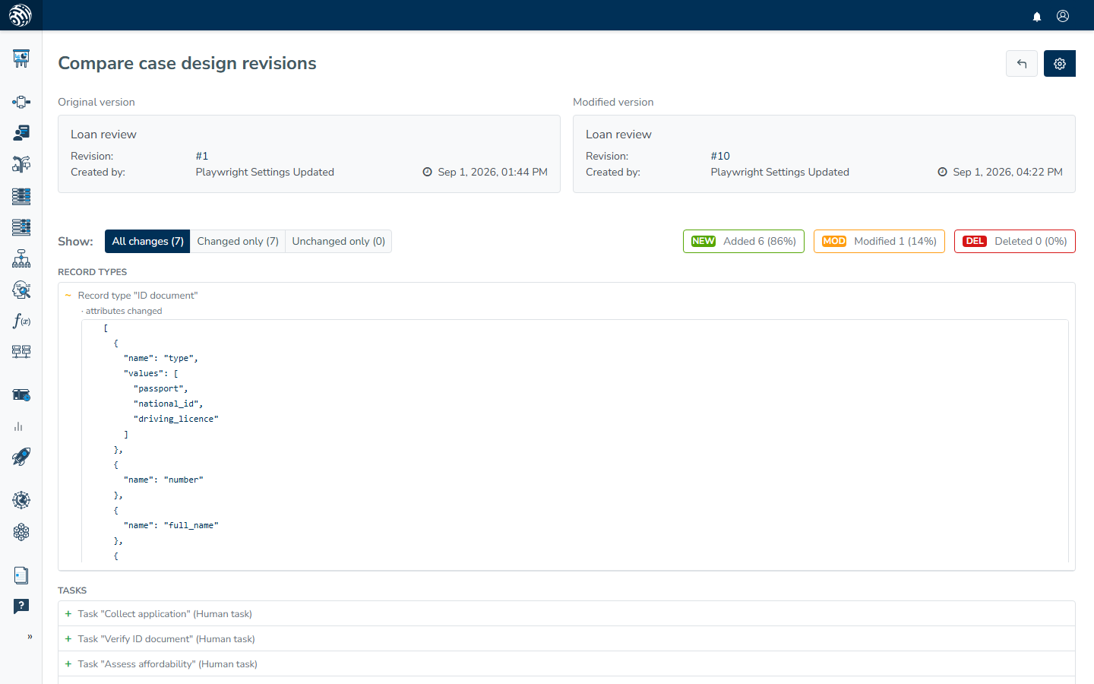Click the "driving_licence" value in JSON

pos(176,419)
